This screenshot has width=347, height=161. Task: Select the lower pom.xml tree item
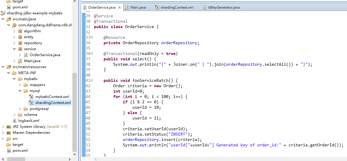point(20,151)
